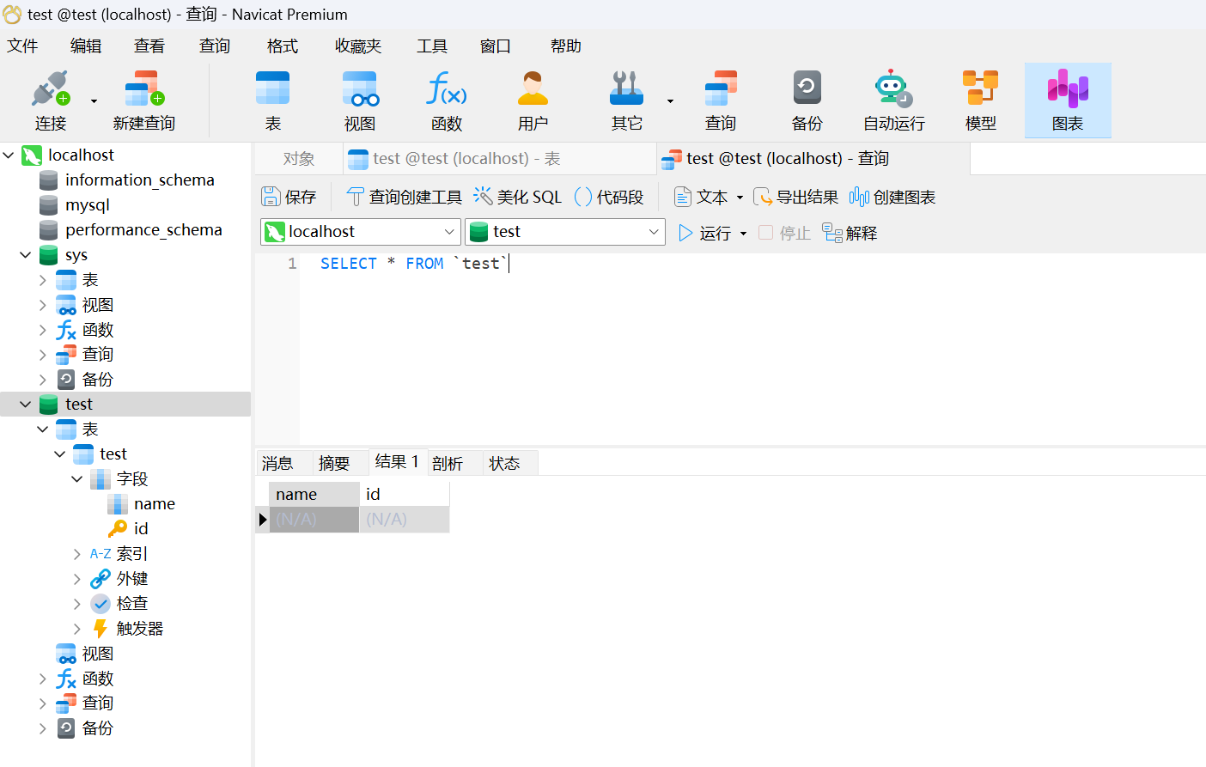
Task: Open the 窗口 (Window) menu
Action: 496,46
